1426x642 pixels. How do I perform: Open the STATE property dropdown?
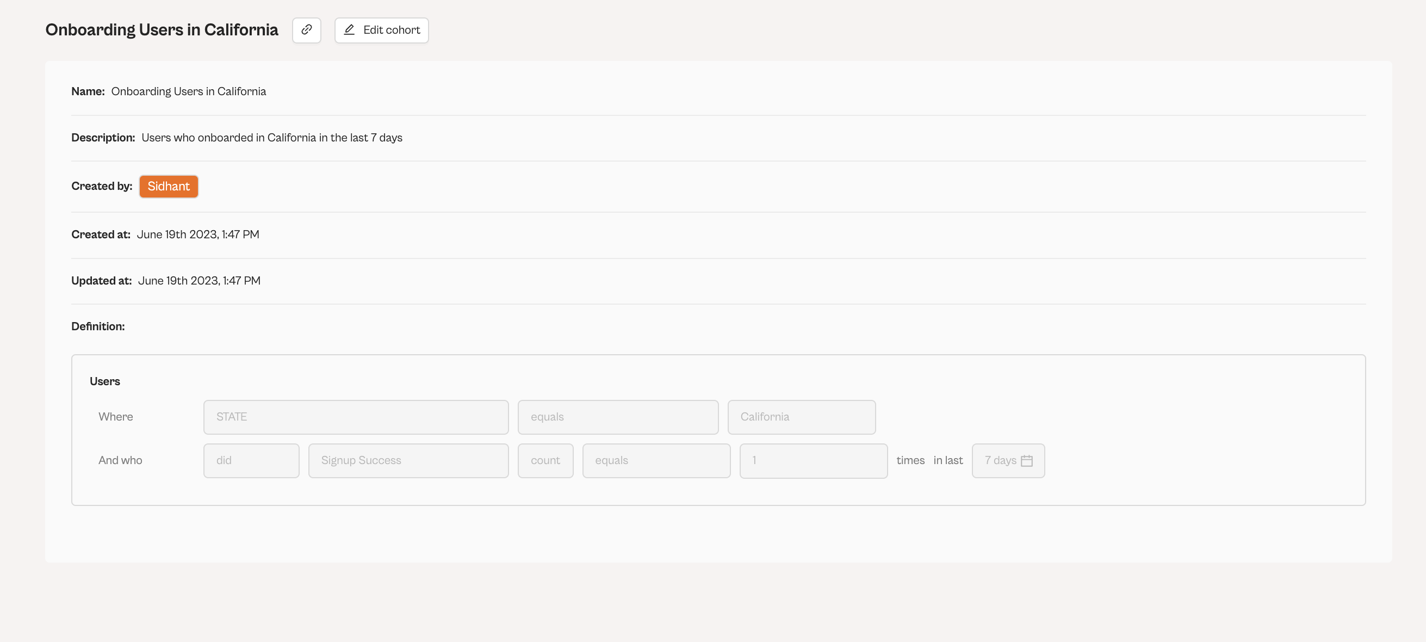pyautogui.click(x=355, y=417)
